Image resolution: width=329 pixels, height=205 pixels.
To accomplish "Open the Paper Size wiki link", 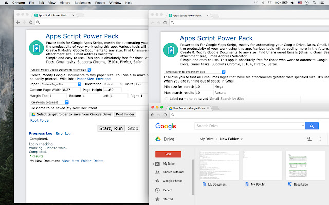I will tap(85, 79).
